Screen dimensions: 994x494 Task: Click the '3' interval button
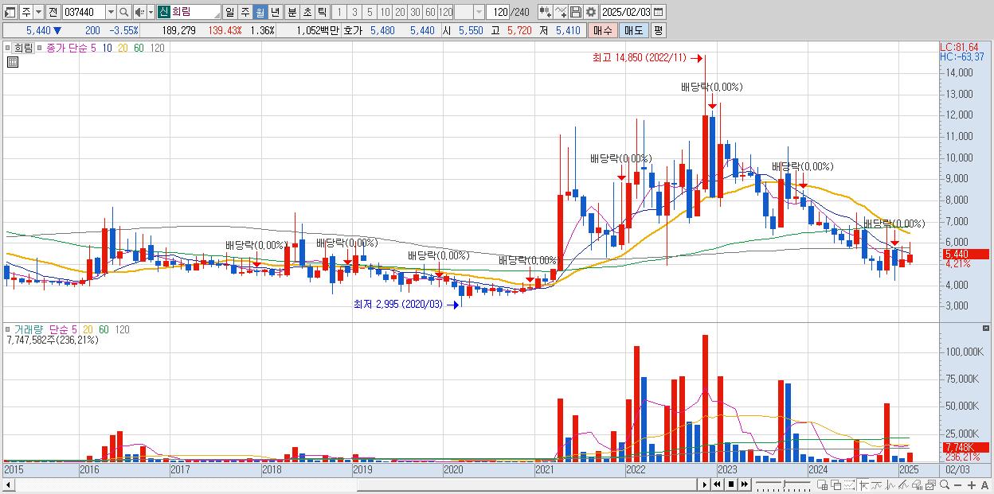tap(354, 12)
